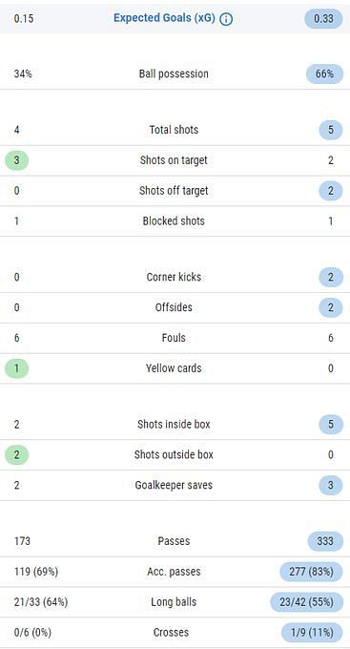Open the Expected Goals (xG) link
This screenshot has width=350, height=649.
click(164, 18)
